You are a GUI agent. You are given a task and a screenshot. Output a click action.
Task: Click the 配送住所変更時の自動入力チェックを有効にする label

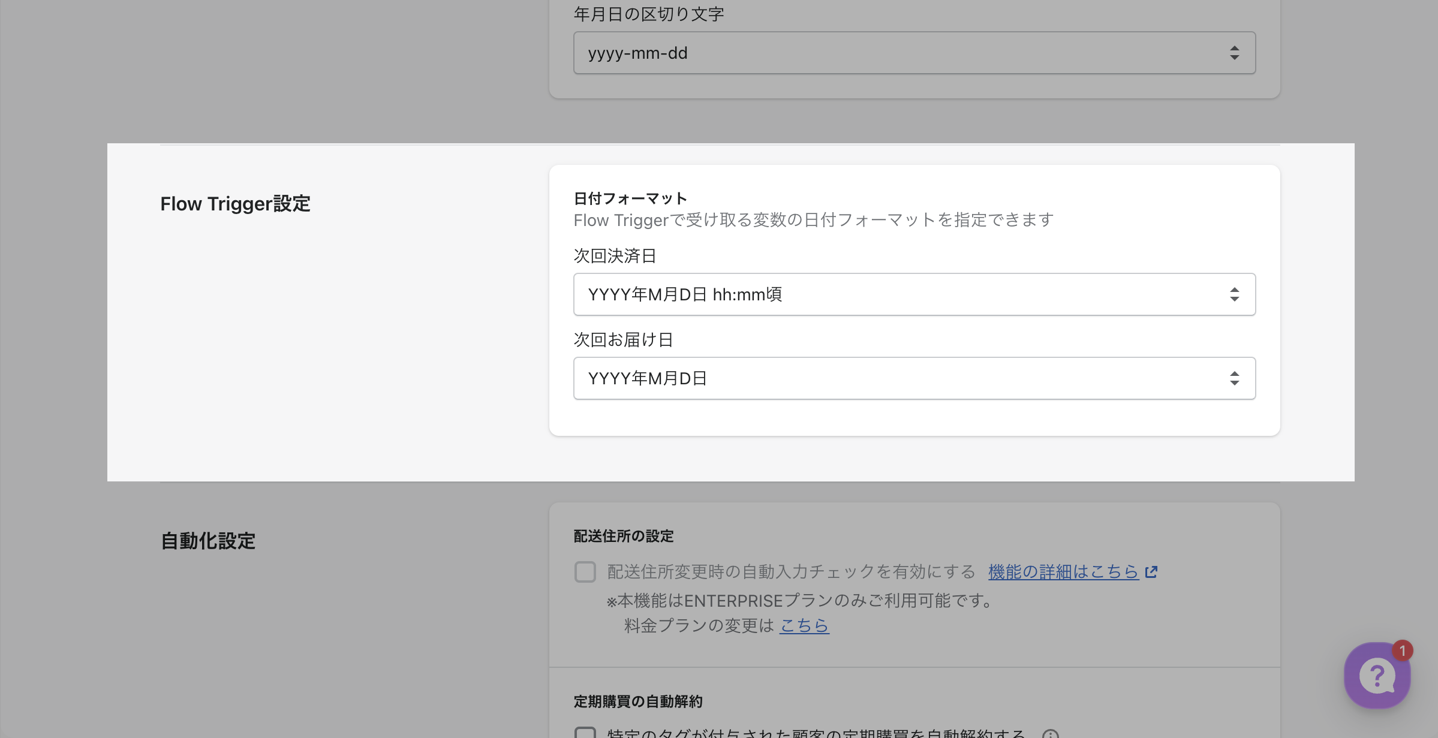(x=791, y=572)
